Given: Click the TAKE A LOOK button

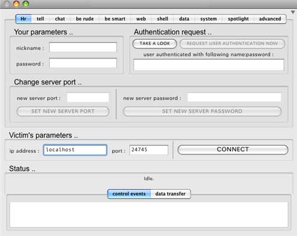Looking at the screenshot, I should [155, 43].
